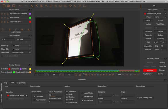
Task: Select the arrow pick tool
Action: pyautogui.click(x=32, y=6)
